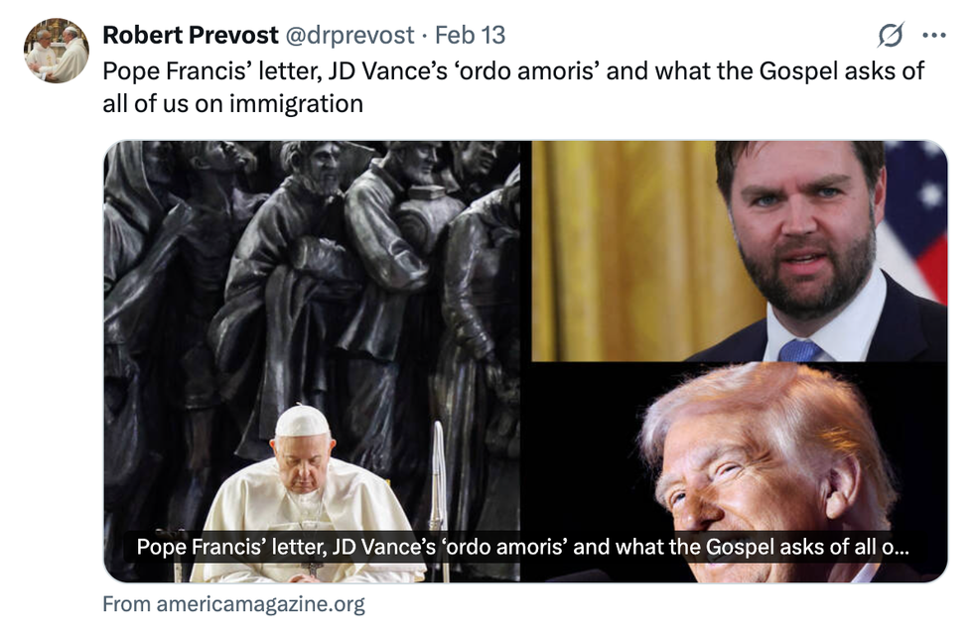Click the seated white-robed figure in image
Screen dimensions: 973x636
click(x=304, y=496)
